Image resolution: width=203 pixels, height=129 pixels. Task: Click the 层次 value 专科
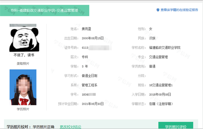85,57
